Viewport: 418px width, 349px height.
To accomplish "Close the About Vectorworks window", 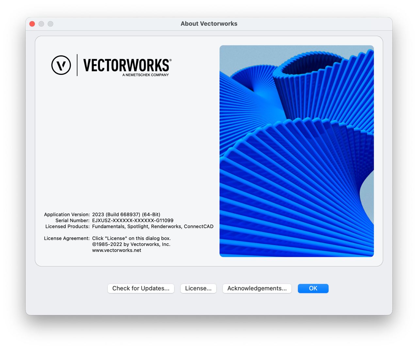I will click(x=32, y=24).
